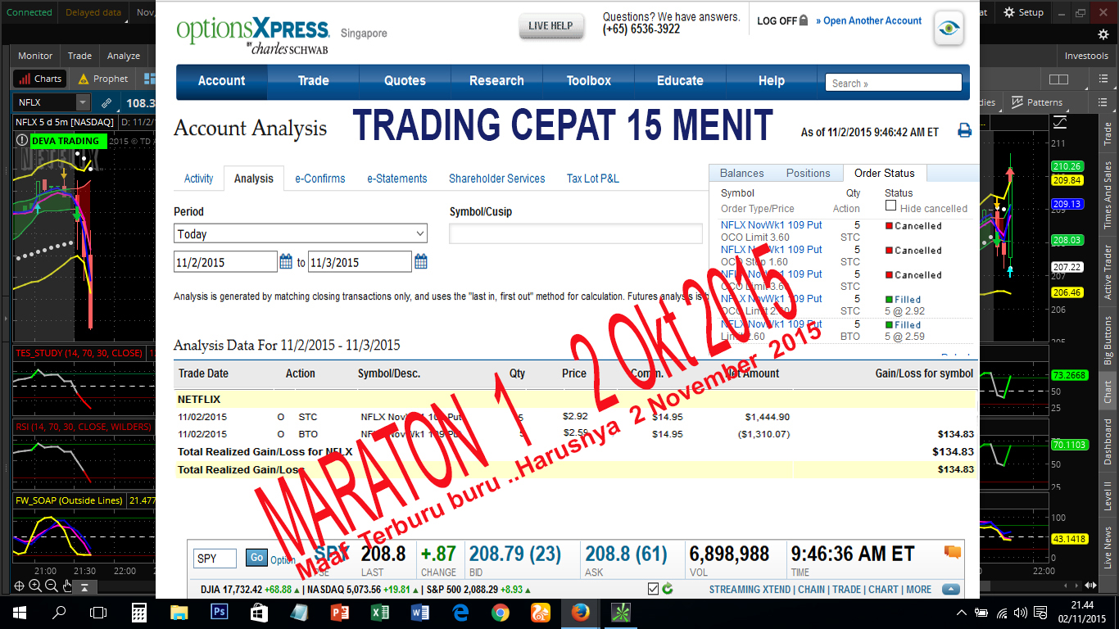Image resolution: width=1119 pixels, height=629 pixels.
Task: Open PowerPoint from the taskbar
Action: click(340, 611)
